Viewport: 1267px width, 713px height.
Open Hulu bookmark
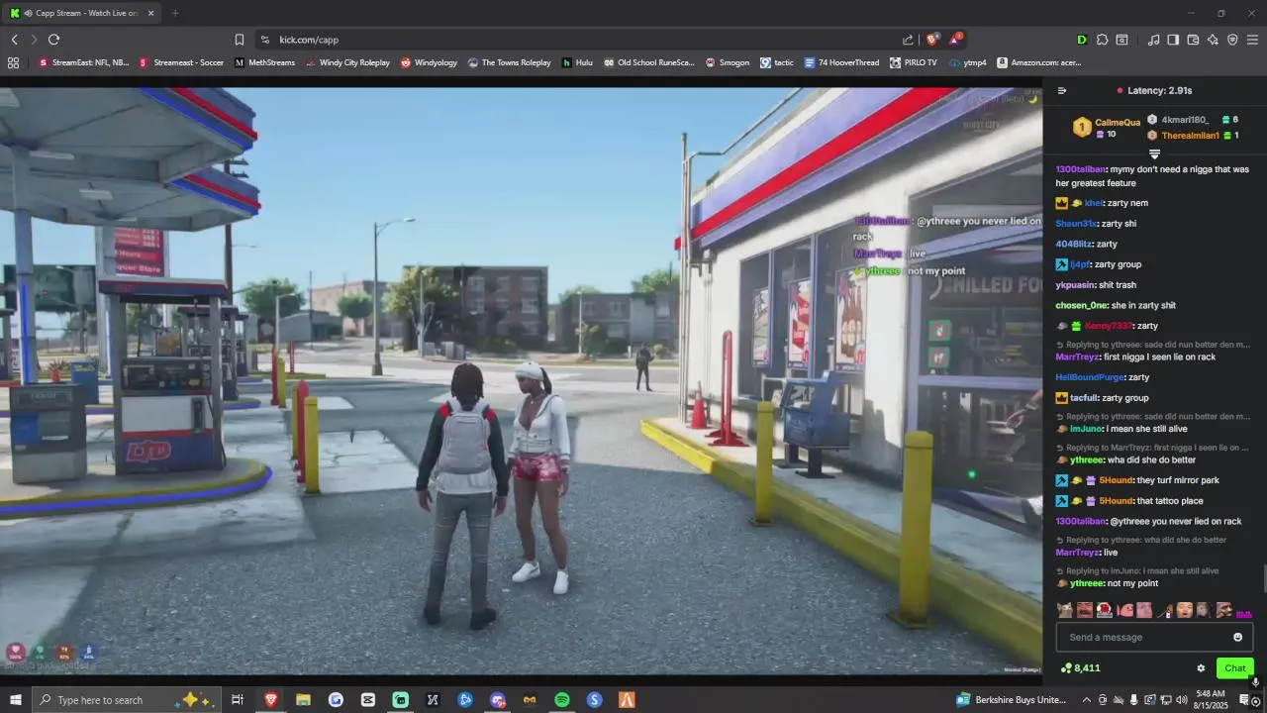[577, 62]
